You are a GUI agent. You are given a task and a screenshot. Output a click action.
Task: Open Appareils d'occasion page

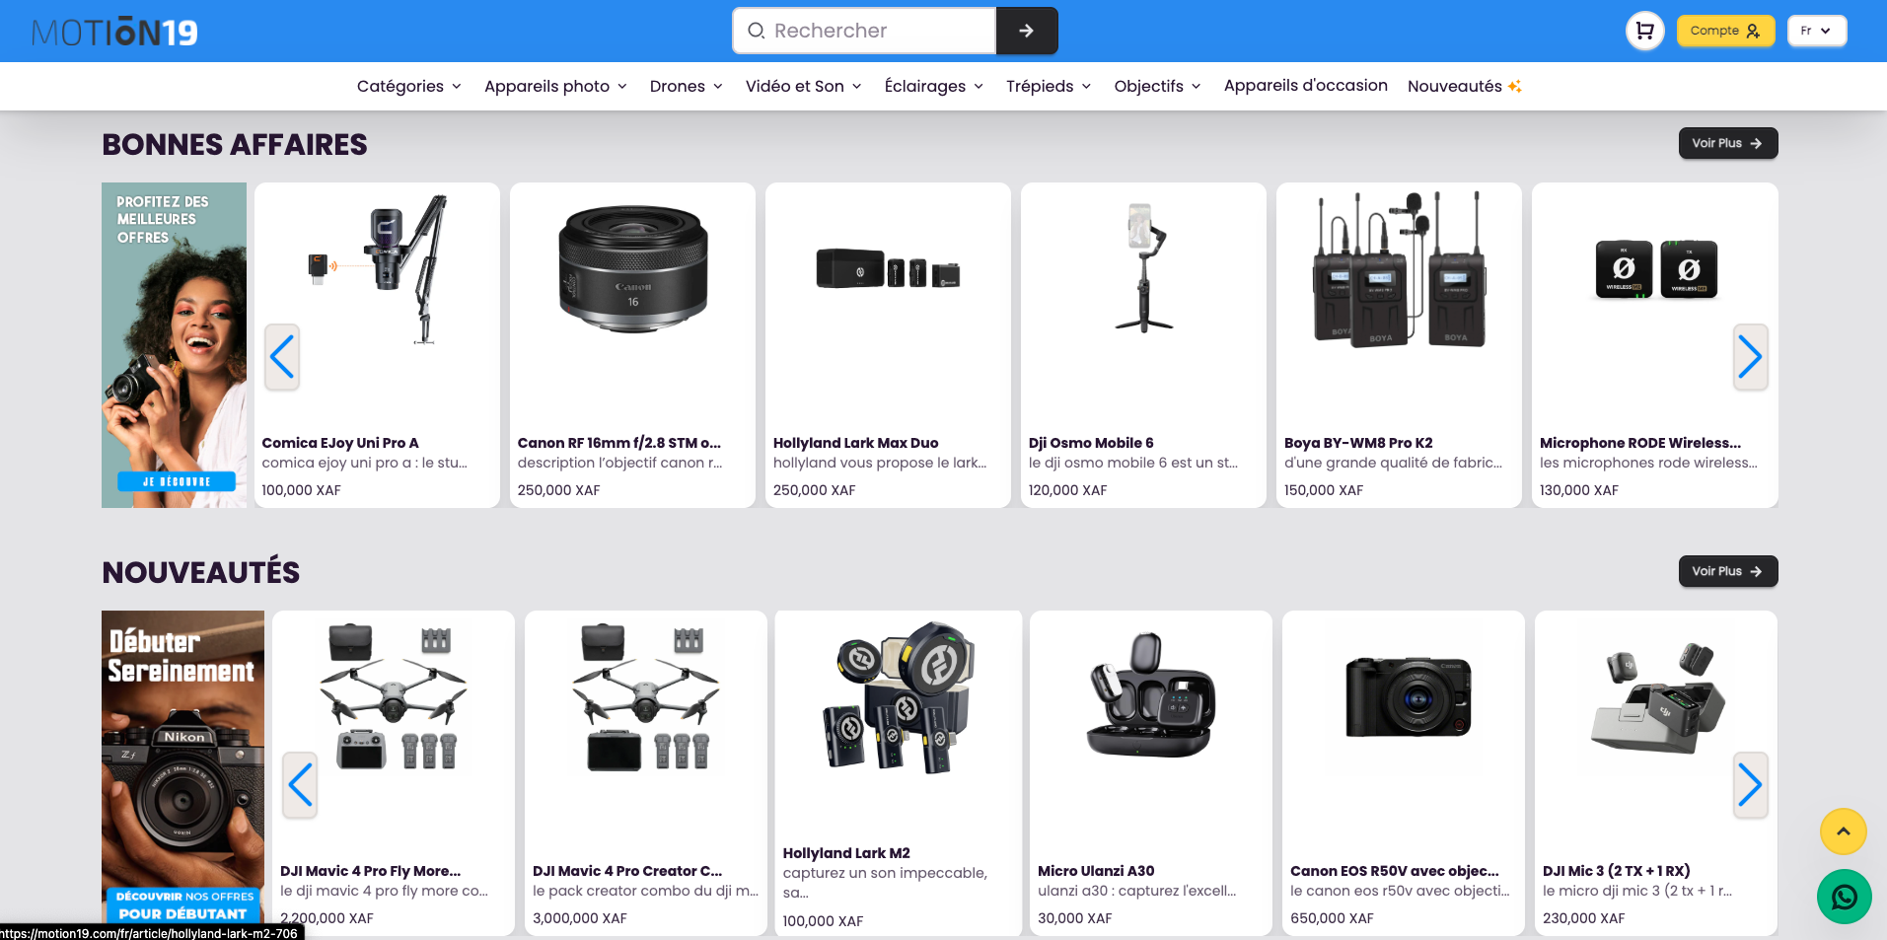point(1305,86)
